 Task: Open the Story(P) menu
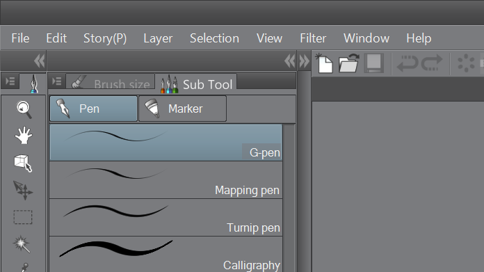click(105, 38)
